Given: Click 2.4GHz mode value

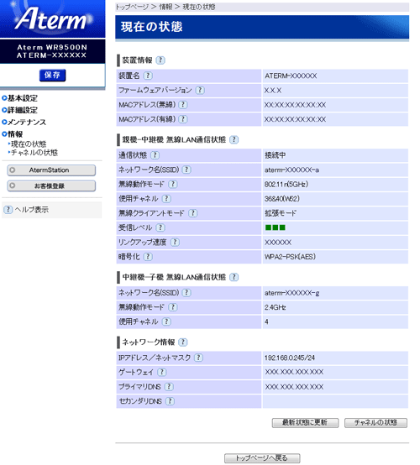Looking at the screenshot, I should point(276,307).
